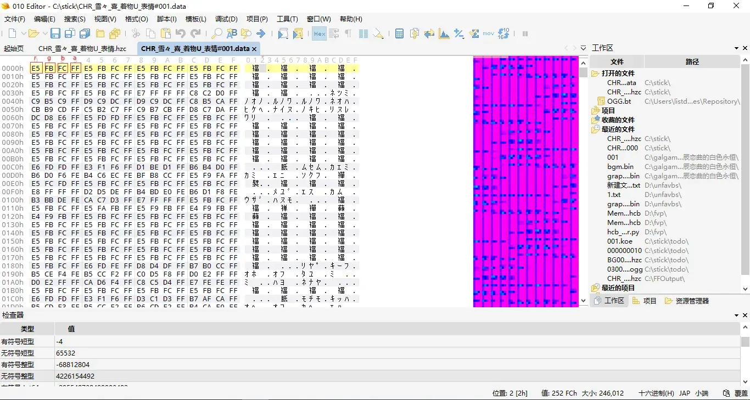The image size is (750, 400).
Task: Click the Undo arrow icon
Action: 180,33
